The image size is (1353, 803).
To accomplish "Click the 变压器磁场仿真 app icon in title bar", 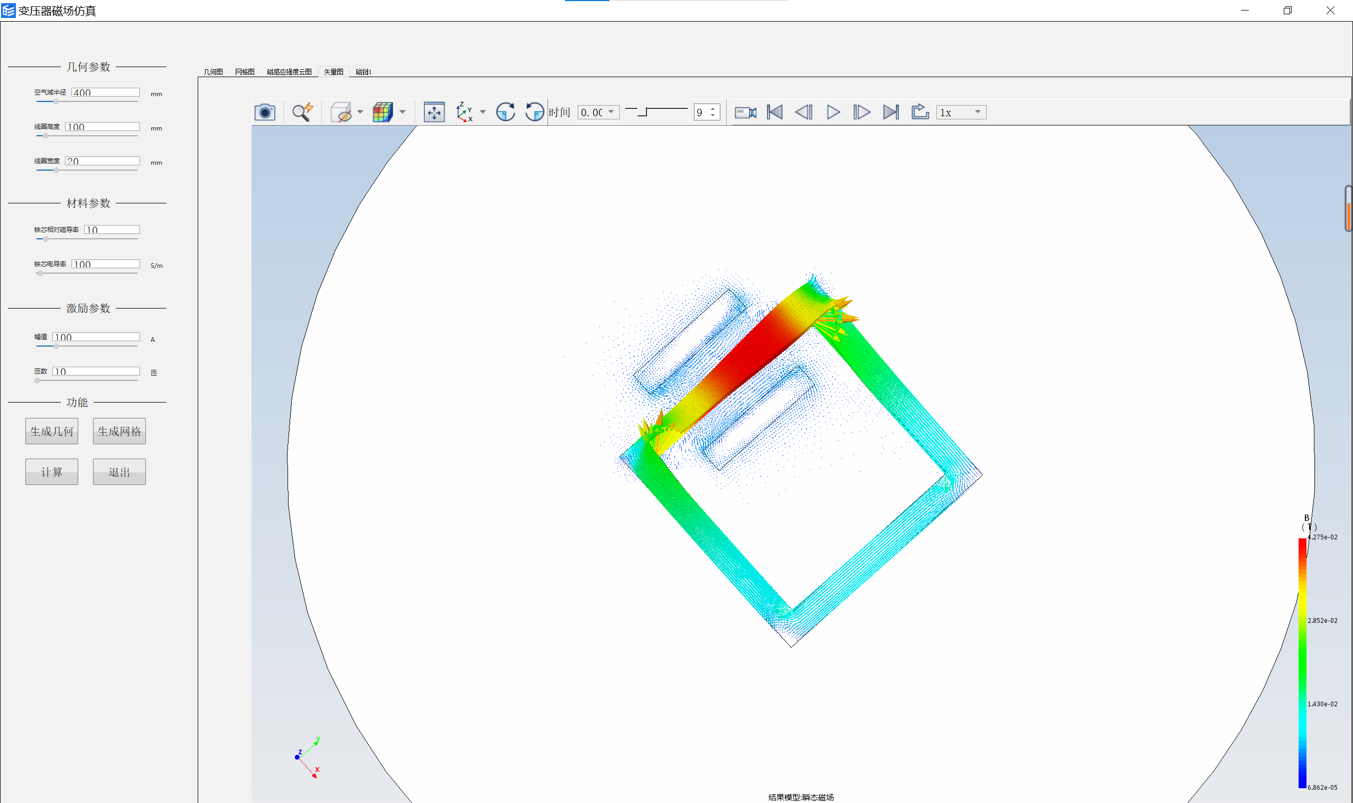I will tap(8, 10).
